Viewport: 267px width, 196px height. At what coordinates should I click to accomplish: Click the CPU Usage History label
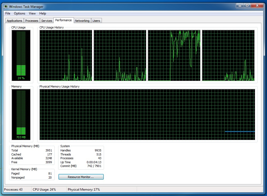pyautogui.click(x=51, y=27)
